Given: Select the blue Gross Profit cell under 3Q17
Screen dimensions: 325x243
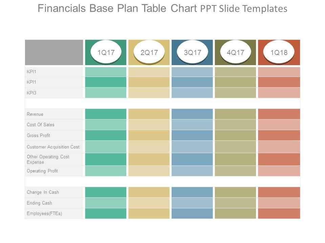Looking at the screenshot, I should pyautogui.click(x=192, y=136).
